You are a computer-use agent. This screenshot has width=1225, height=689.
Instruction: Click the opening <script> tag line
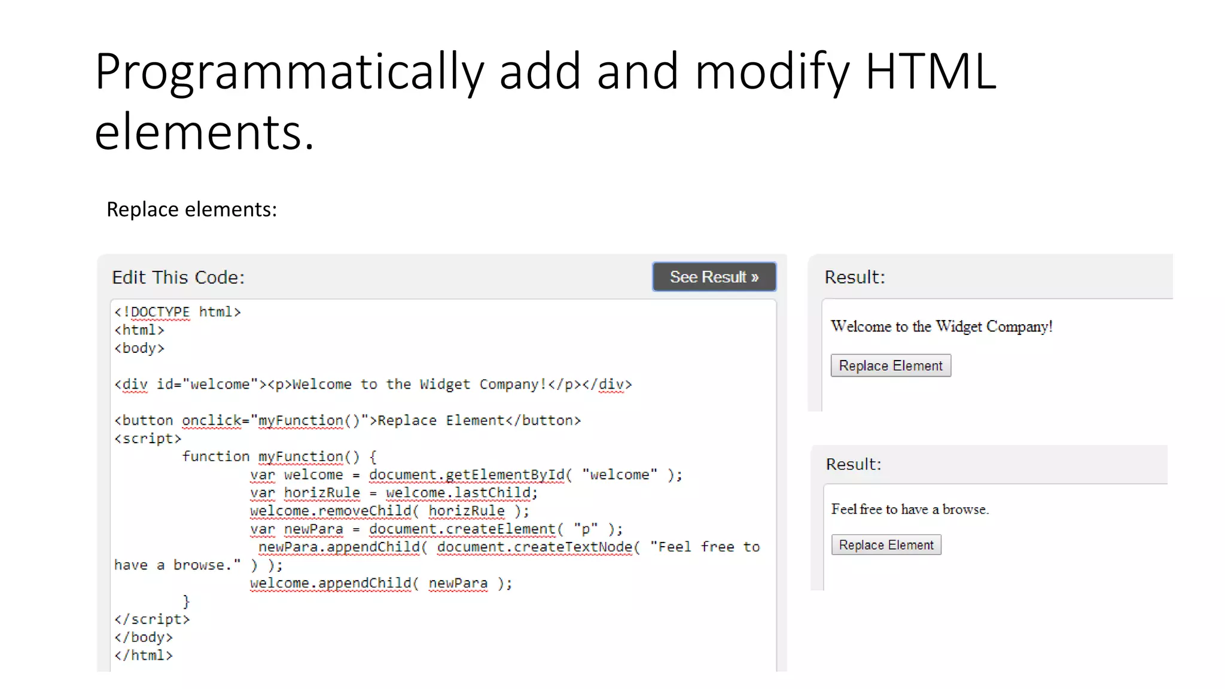[148, 438]
